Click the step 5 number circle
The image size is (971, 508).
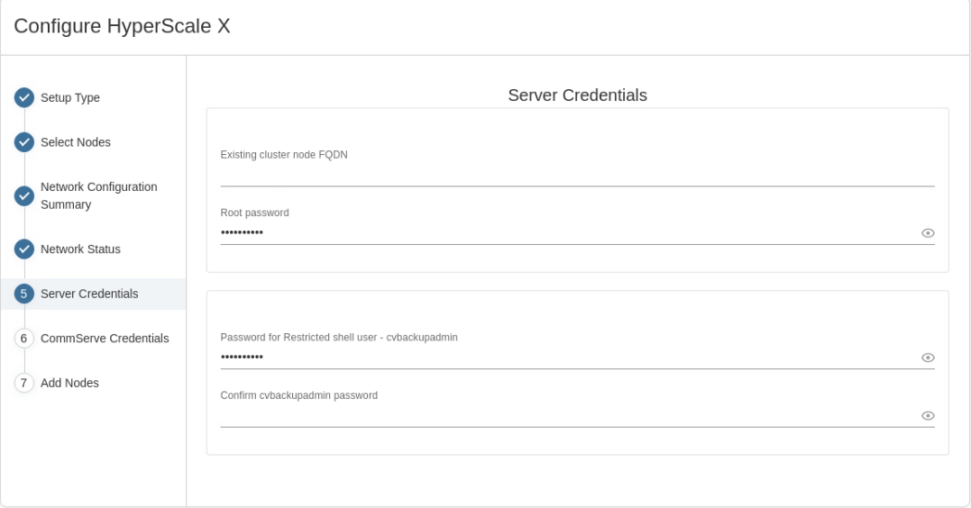pos(24,294)
